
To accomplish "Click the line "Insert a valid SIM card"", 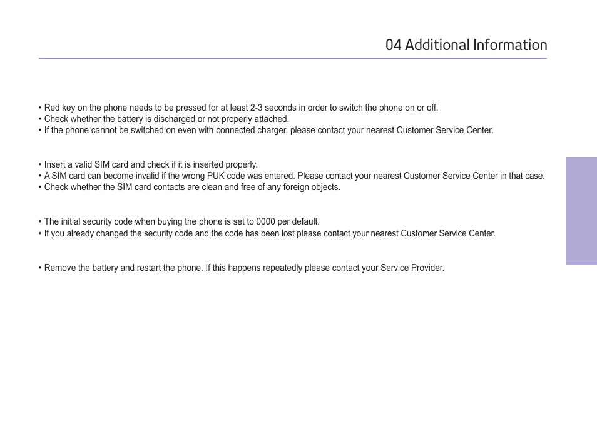I will click(151, 164).
